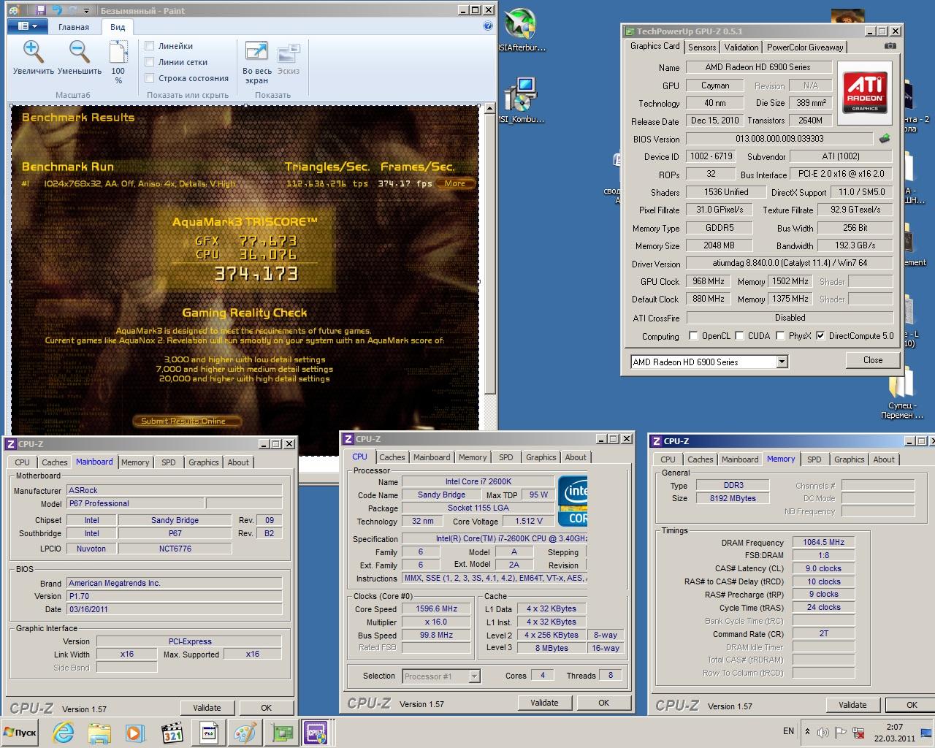
Task: Switch to the Sensors tab in GPU-Z
Action: coord(702,47)
